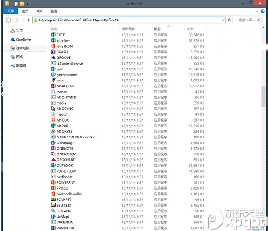This screenshot has width=268, height=231.
Task: Click the SETLANG language icon
Action: 53,211
